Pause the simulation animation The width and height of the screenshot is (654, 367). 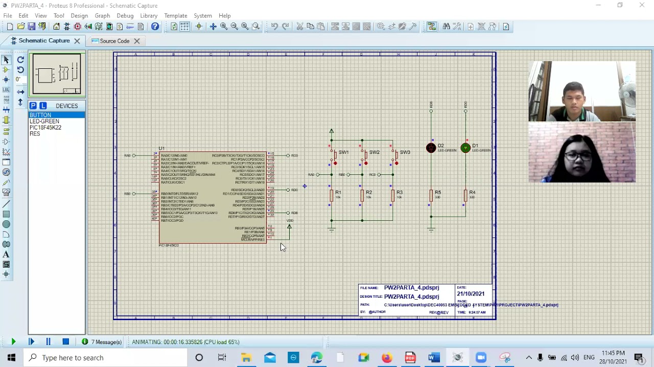pos(48,342)
